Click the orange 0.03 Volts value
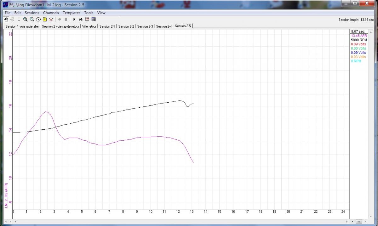The width and height of the screenshot is (378, 226). coord(358,57)
